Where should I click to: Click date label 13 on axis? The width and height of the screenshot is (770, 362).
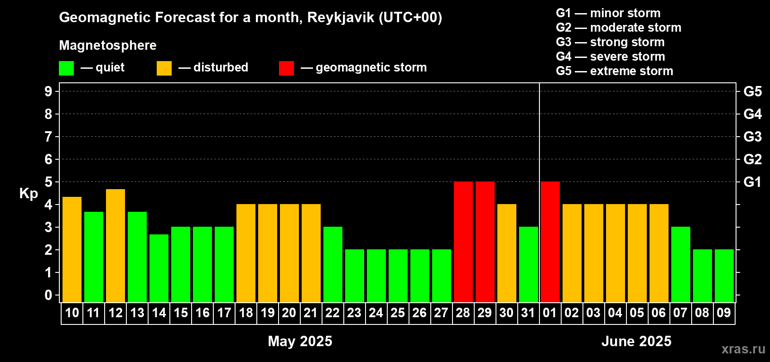[137, 313]
